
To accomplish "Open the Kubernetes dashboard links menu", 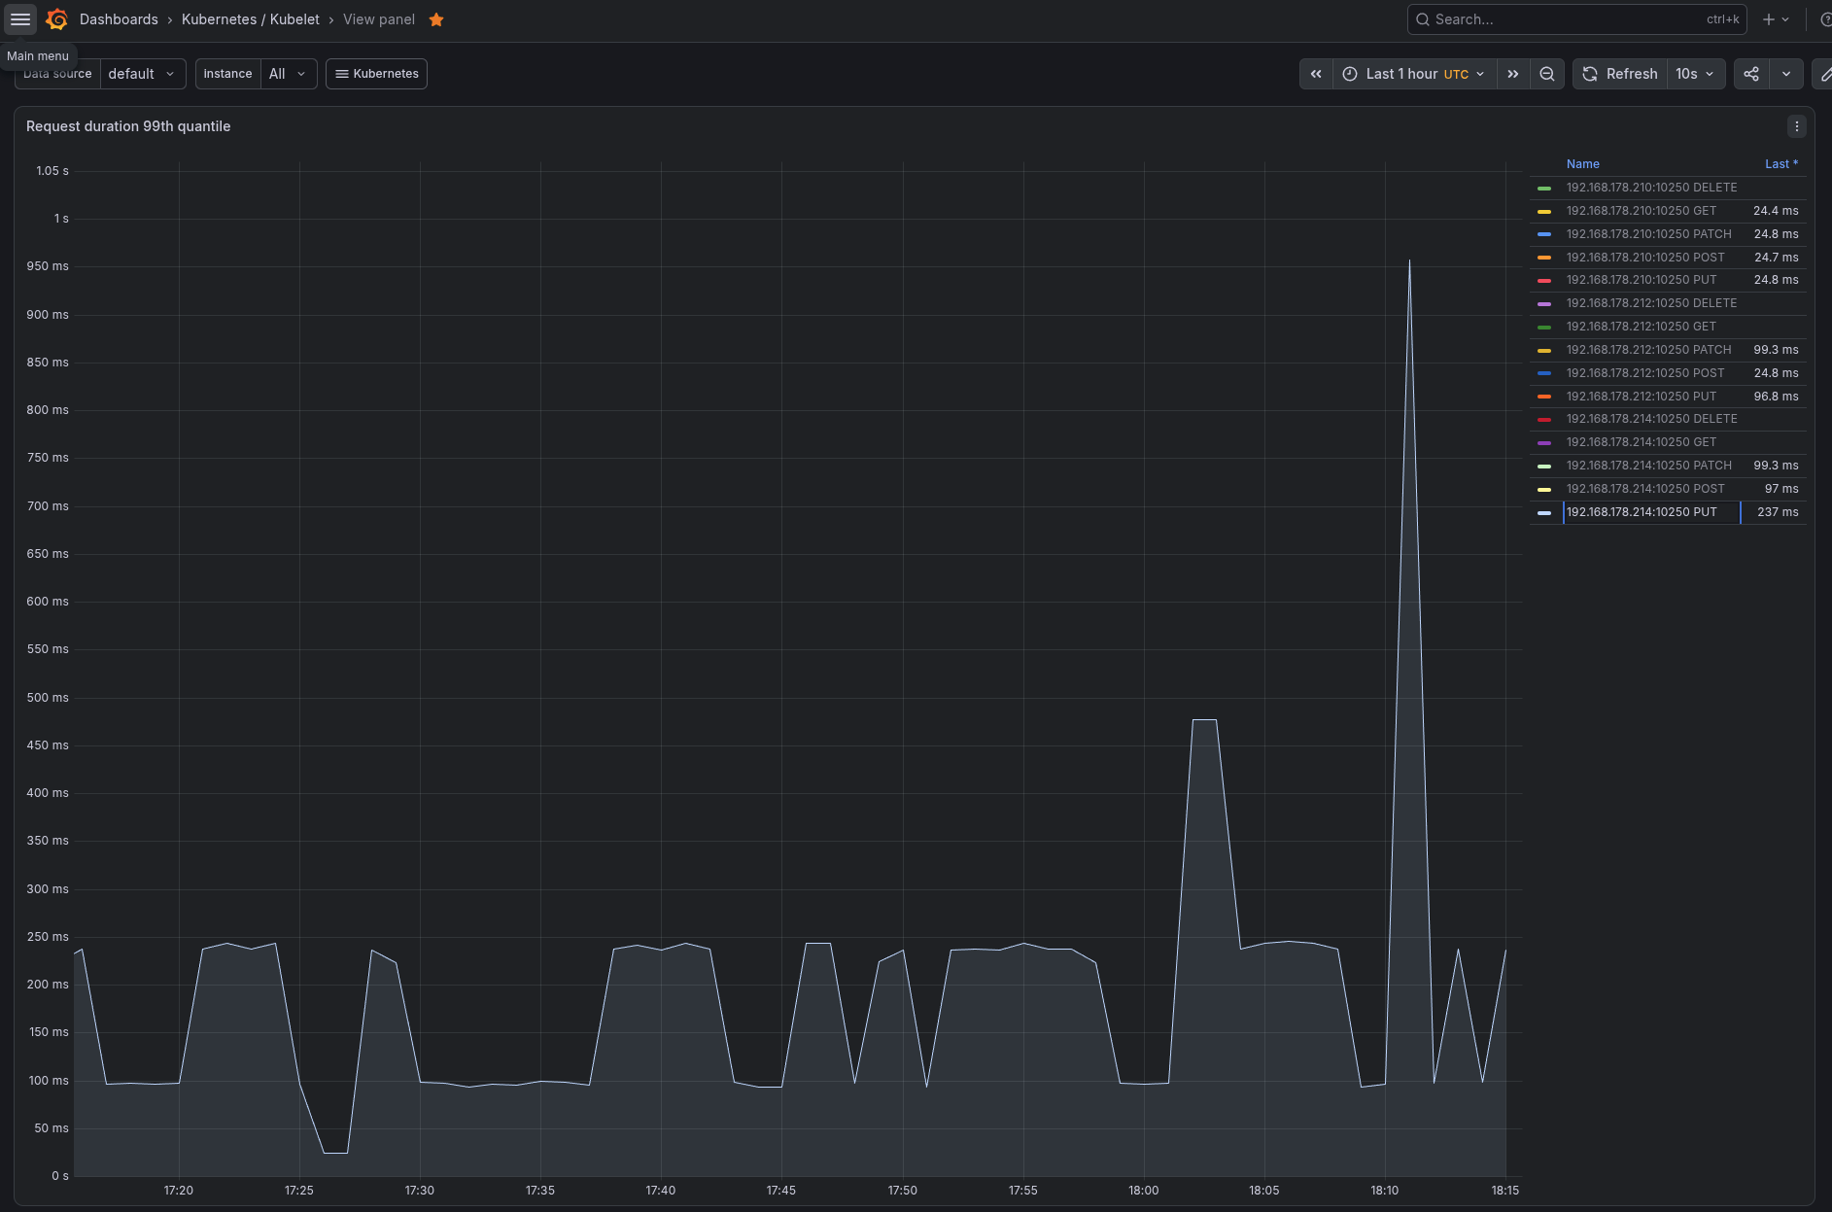I will [x=376, y=74].
